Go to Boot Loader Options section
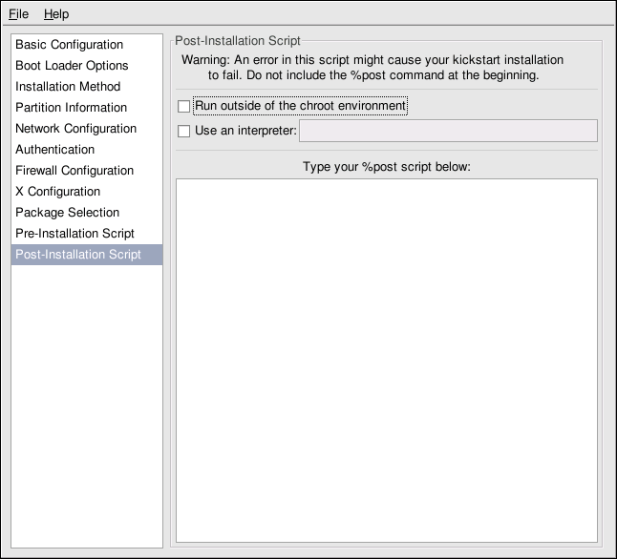The image size is (617, 559). (x=72, y=66)
